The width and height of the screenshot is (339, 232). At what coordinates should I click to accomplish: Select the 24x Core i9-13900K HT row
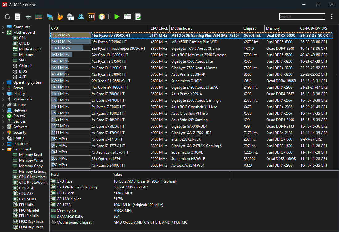point(192,55)
